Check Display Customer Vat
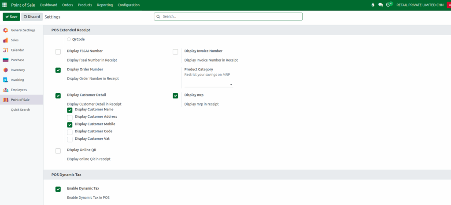 coord(70,139)
